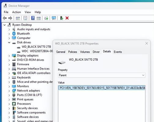The height and width of the screenshot is (122, 154).
Task: Switch to the Policies tab
Action: point(73,52)
